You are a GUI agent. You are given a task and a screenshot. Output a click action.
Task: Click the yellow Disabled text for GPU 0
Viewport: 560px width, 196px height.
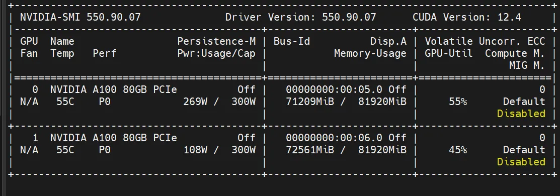pos(521,114)
